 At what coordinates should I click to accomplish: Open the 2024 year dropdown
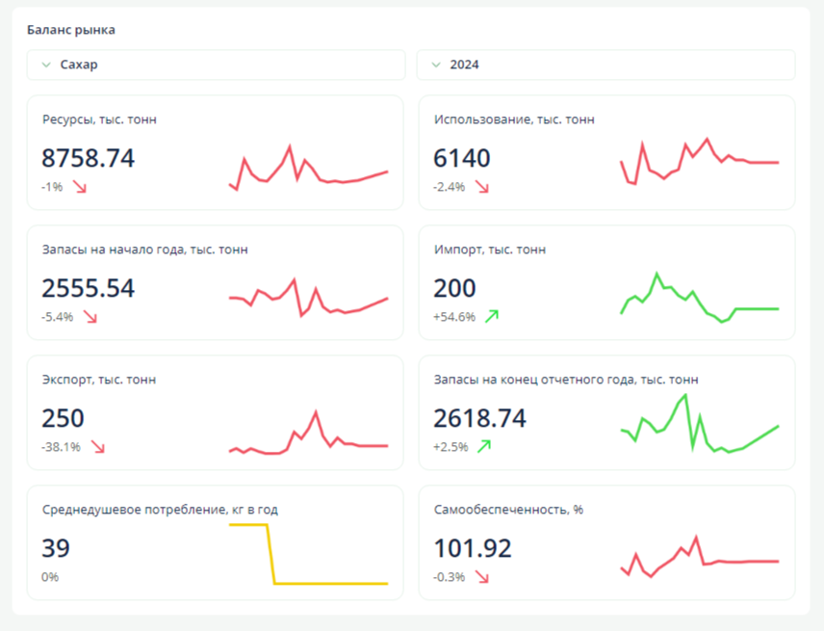pyautogui.click(x=605, y=66)
